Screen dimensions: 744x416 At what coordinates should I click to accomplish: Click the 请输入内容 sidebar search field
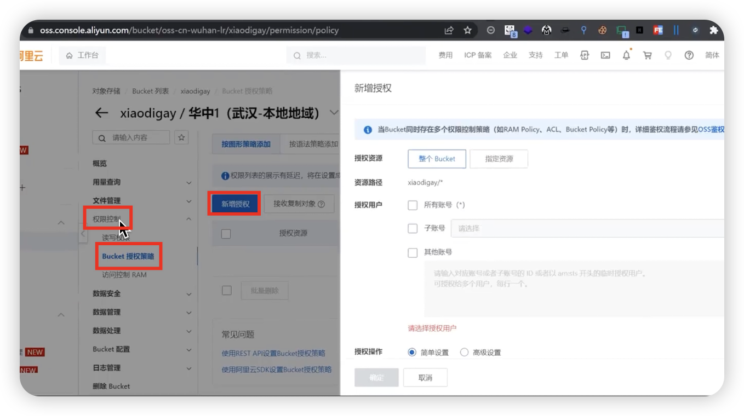click(x=131, y=137)
